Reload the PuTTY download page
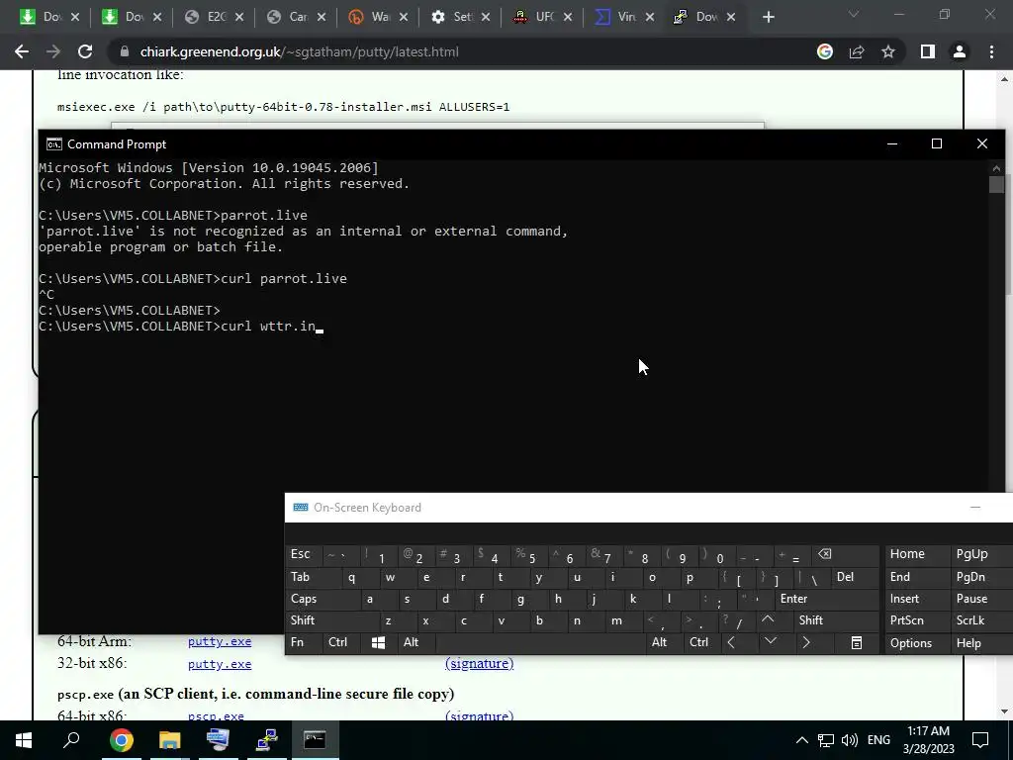Image resolution: width=1013 pixels, height=760 pixels. pyautogui.click(x=85, y=51)
